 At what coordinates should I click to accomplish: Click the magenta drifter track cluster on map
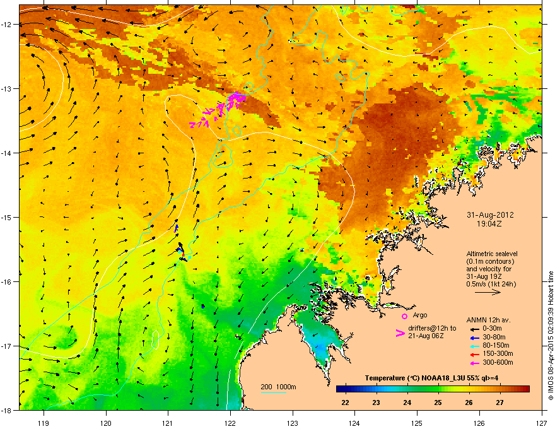[x=218, y=109]
